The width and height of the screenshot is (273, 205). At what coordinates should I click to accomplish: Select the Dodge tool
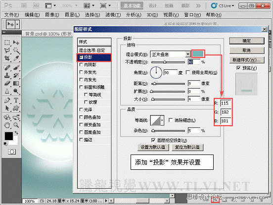[16, 91]
